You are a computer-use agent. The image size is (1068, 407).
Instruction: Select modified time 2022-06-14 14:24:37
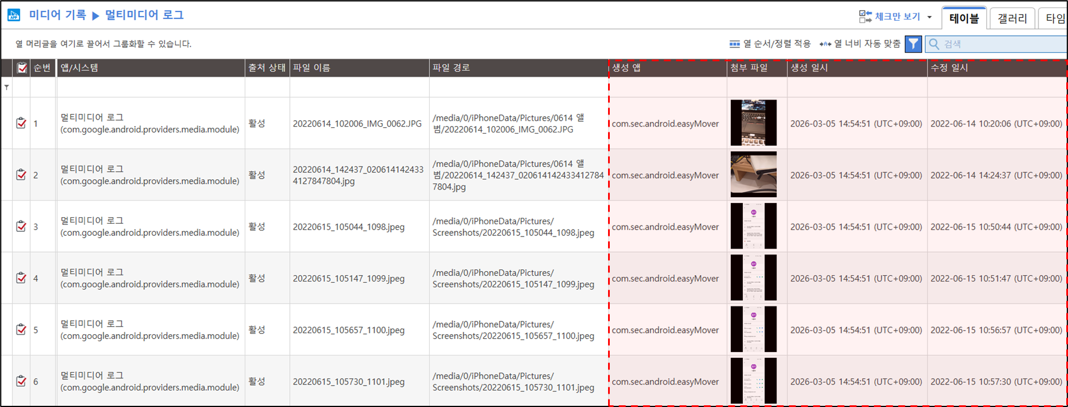coord(996,175)
